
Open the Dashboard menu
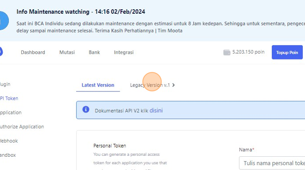33,52
